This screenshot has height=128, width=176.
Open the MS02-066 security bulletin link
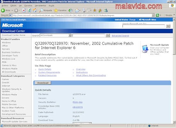point(77,102)
